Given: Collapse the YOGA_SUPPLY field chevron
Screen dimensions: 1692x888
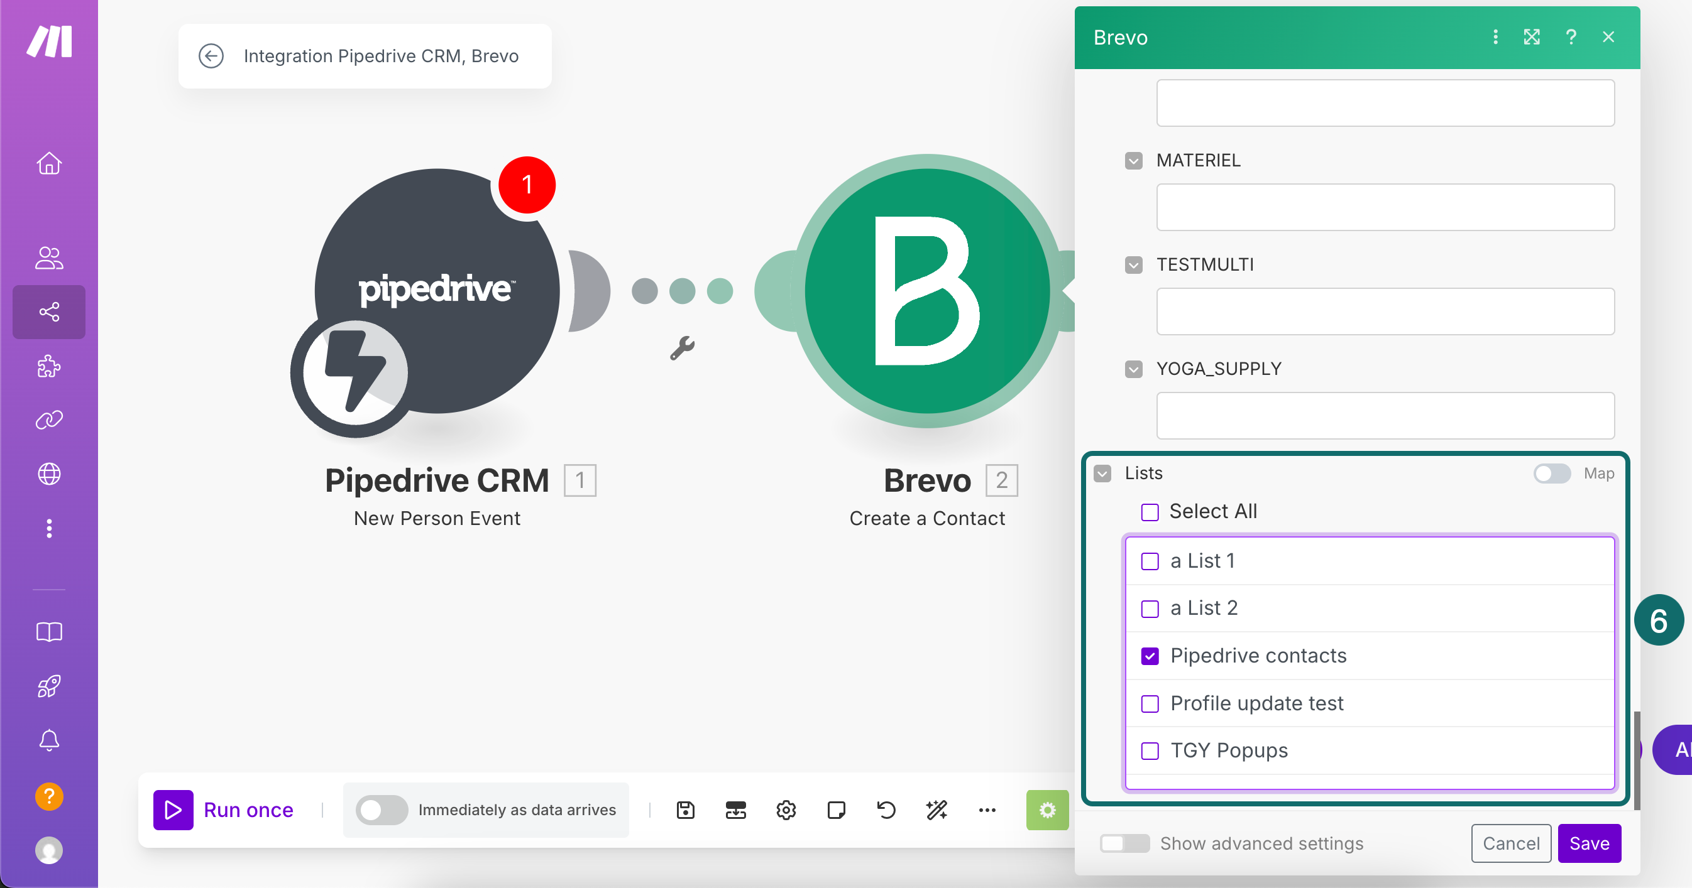Looking at the screenshot, I should tap(1133, 369).
